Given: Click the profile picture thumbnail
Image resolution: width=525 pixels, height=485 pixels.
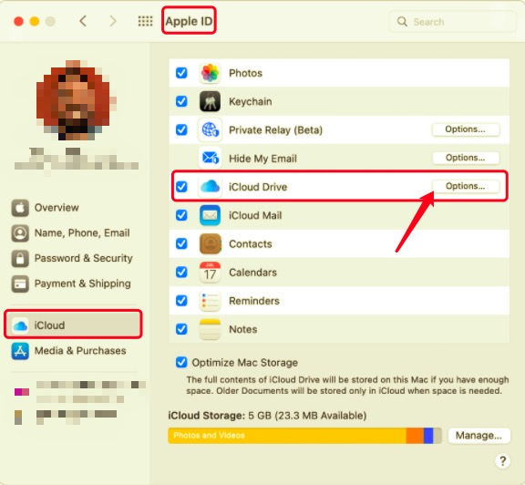Looking at the screenshot, I should pos(76,99).
